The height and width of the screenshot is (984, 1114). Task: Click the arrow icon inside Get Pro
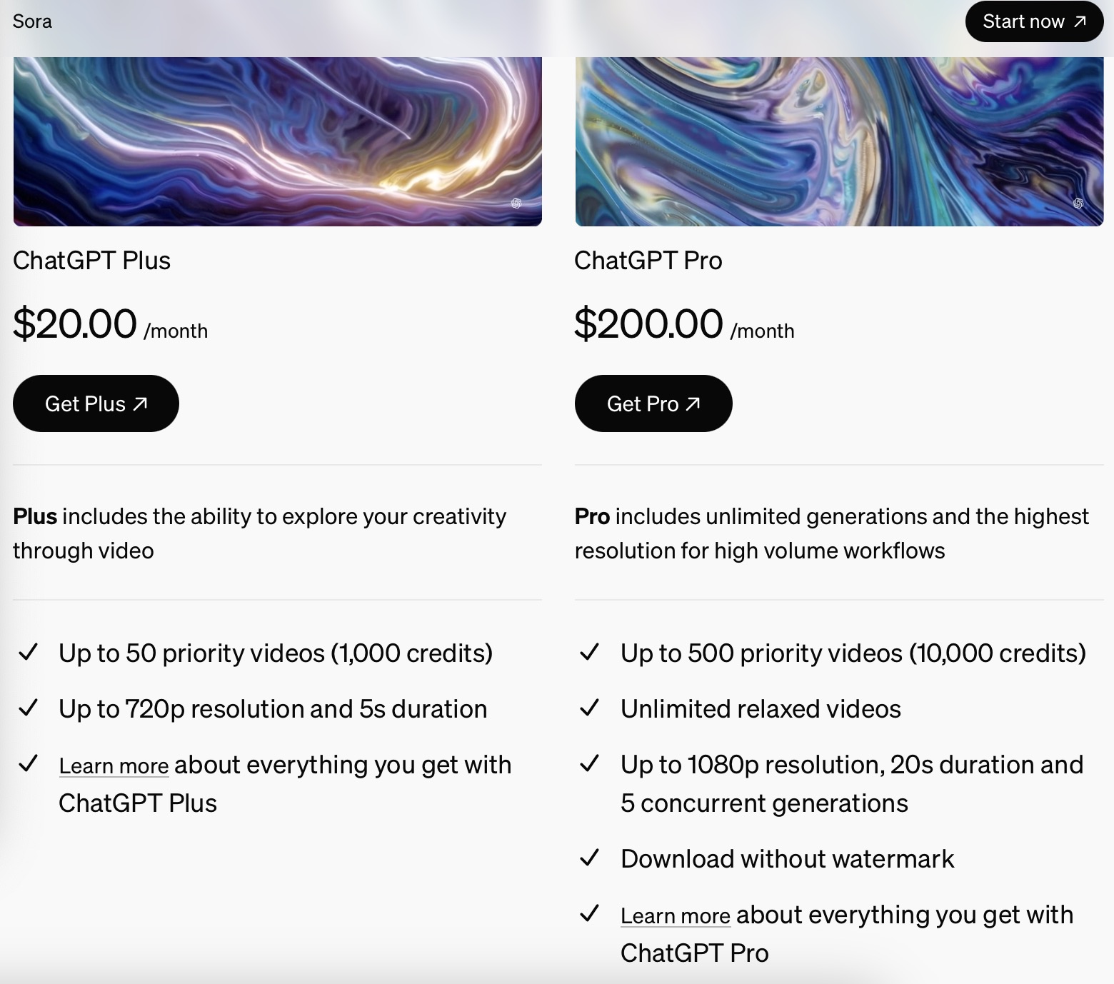tap(693, 403)
